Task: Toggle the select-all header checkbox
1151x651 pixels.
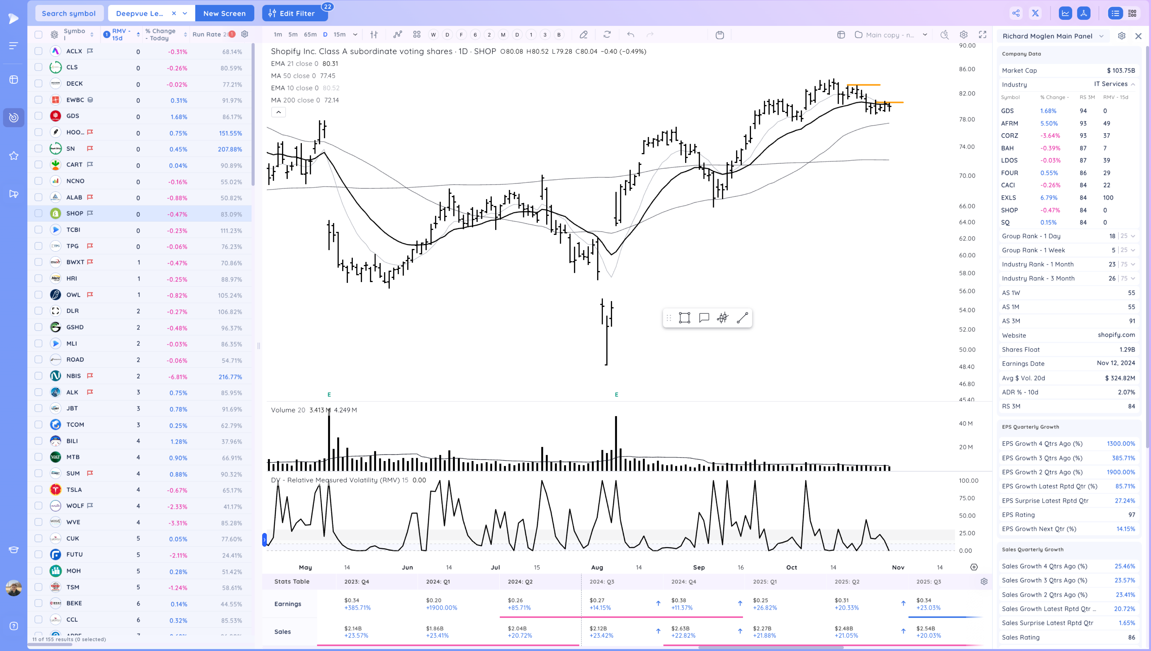Action: point(39,35)
